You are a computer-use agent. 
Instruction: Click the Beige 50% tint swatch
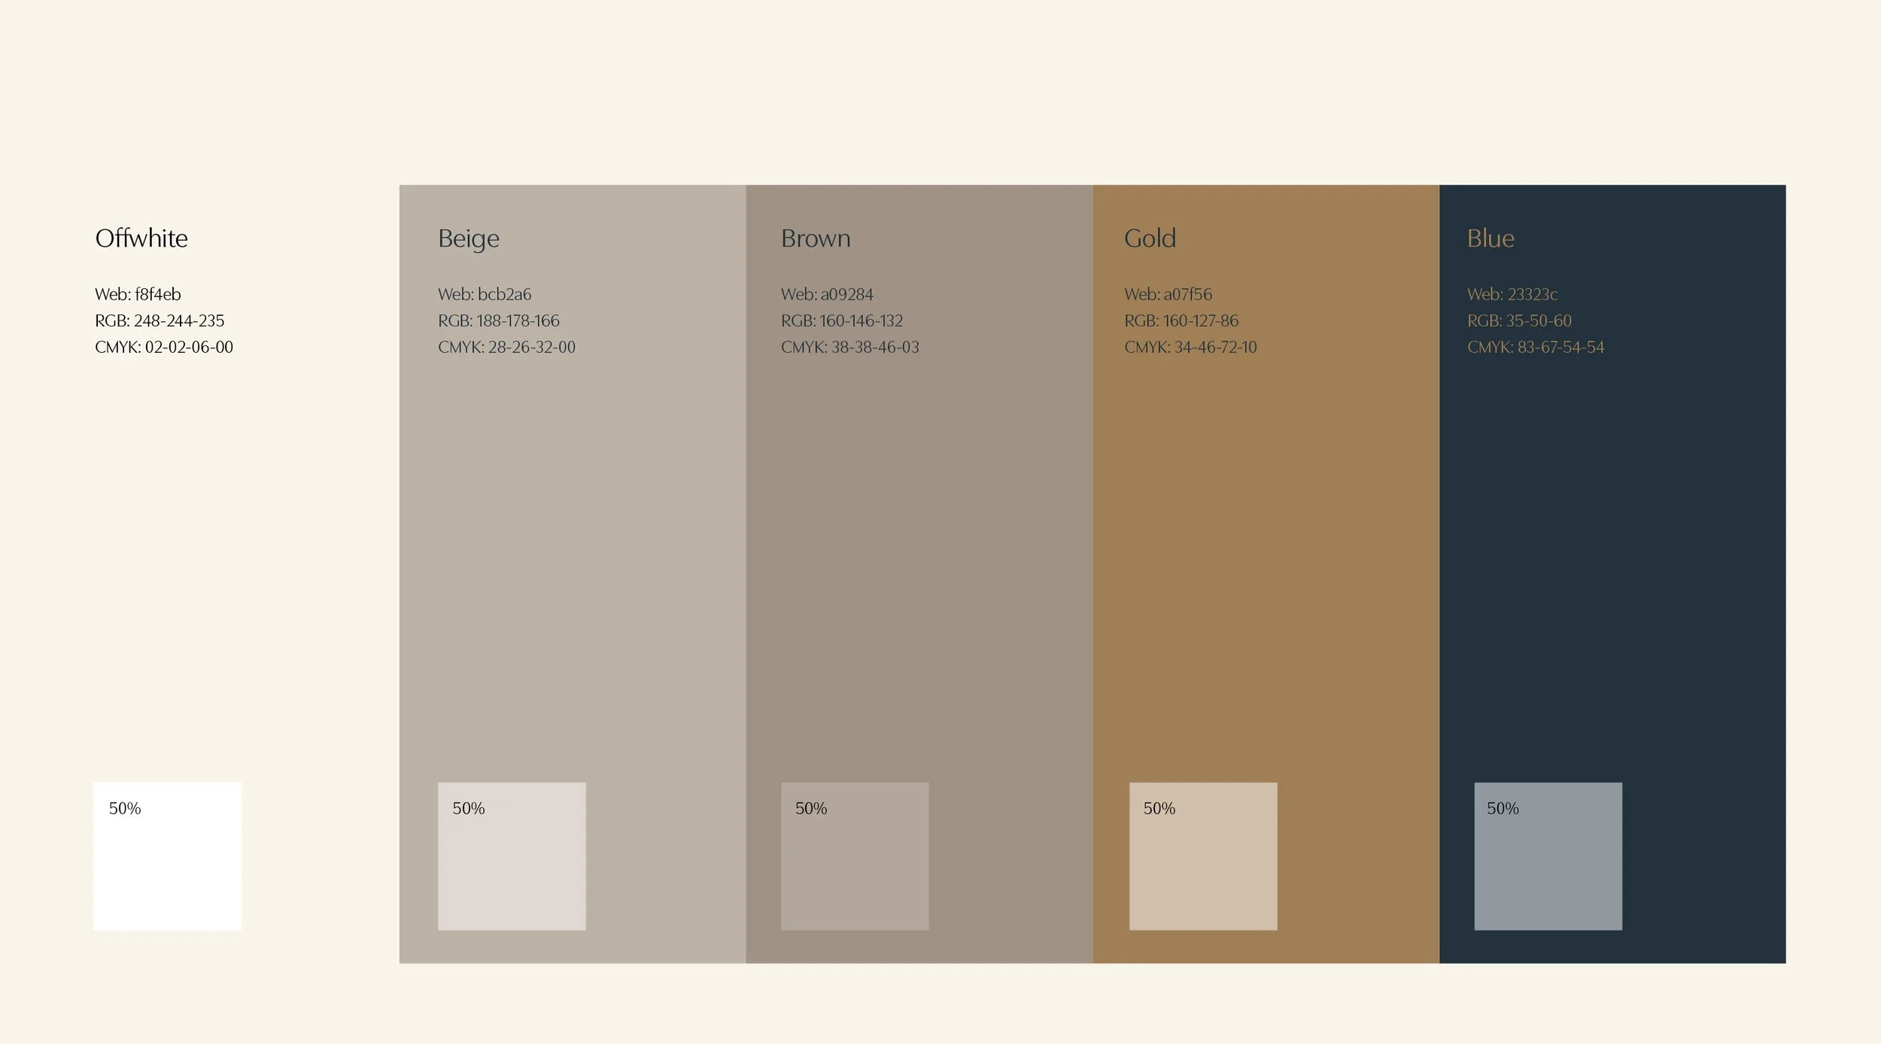click(512, 856)
